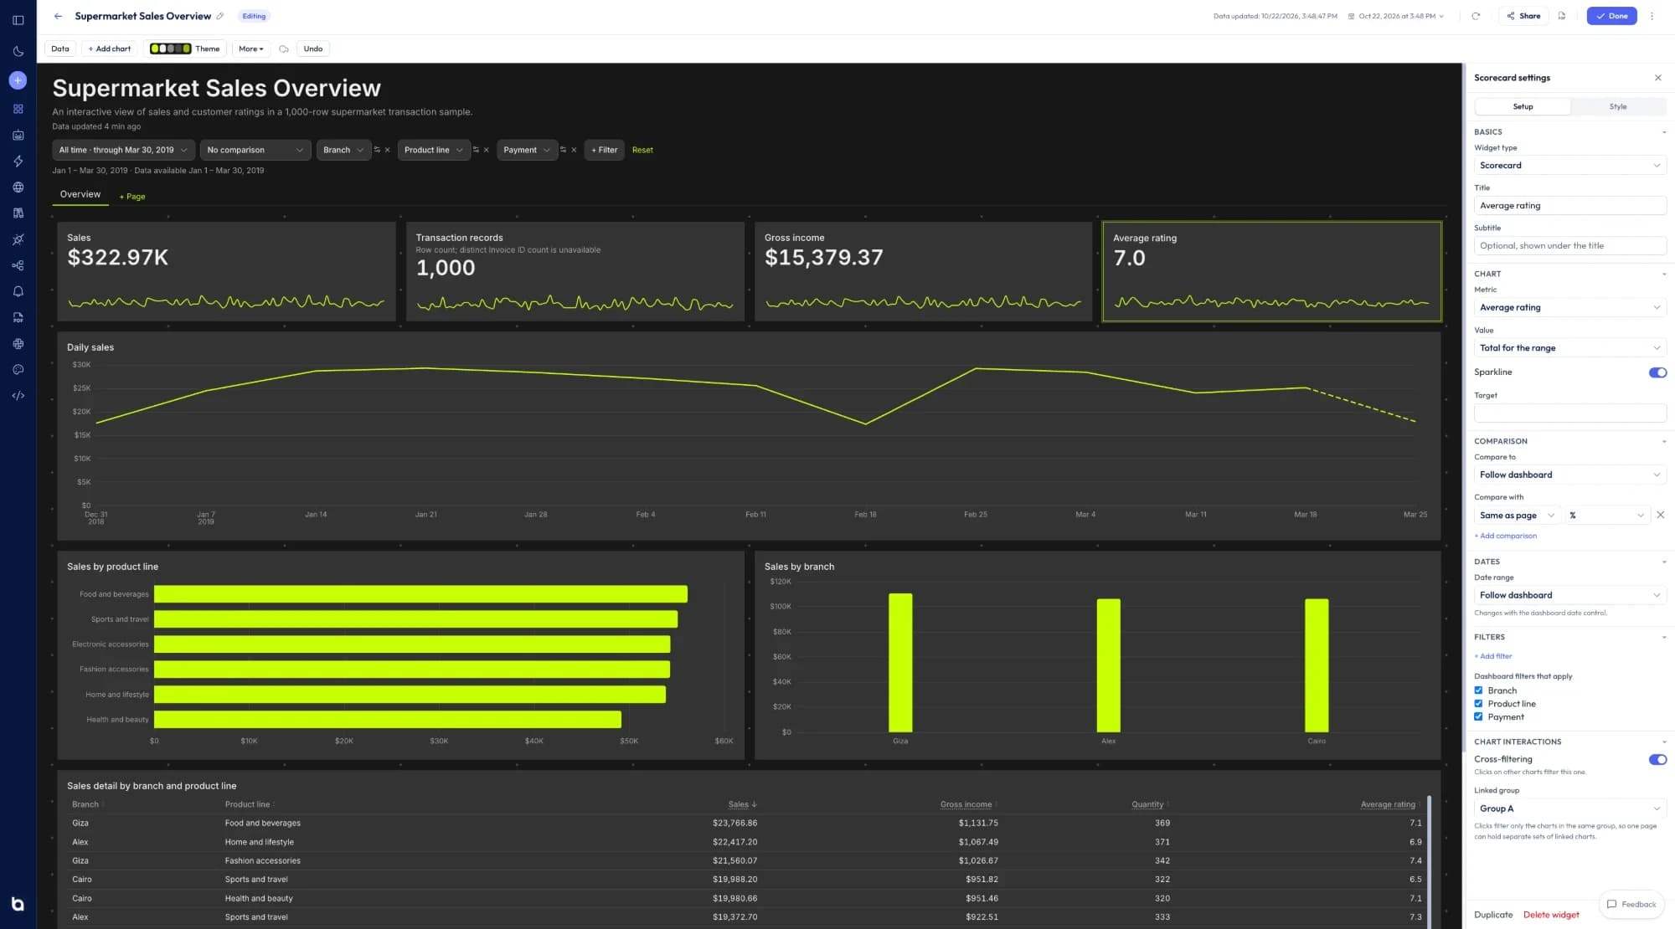Uncheck the Branch dashboard filter checkbox
This screenshot has height=929, width=1675.
[x=1478, y=690]
